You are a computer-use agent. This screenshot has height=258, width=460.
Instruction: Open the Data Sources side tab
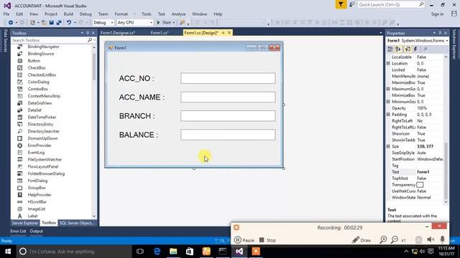click(x=5, y=40)
